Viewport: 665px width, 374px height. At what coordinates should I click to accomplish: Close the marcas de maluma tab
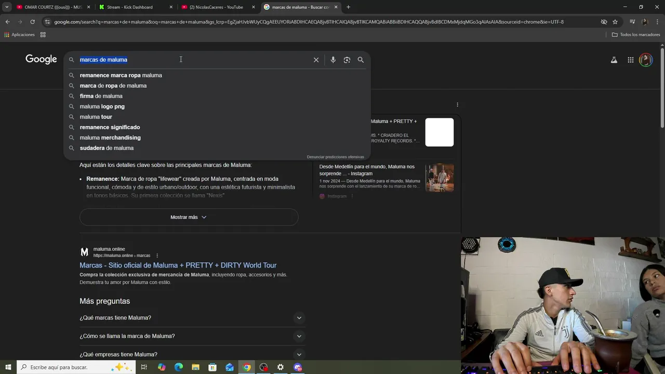pos(336,7)
